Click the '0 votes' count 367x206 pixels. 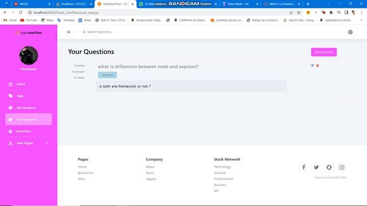79,66
